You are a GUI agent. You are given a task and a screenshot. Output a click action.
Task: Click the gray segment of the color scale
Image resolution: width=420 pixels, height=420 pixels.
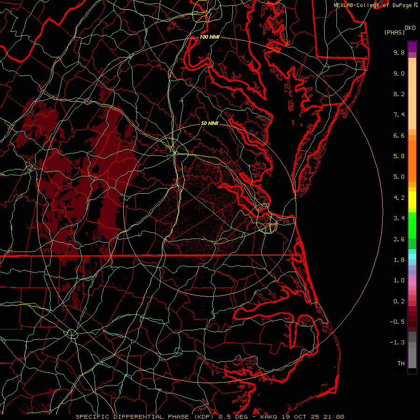point(412,351)
